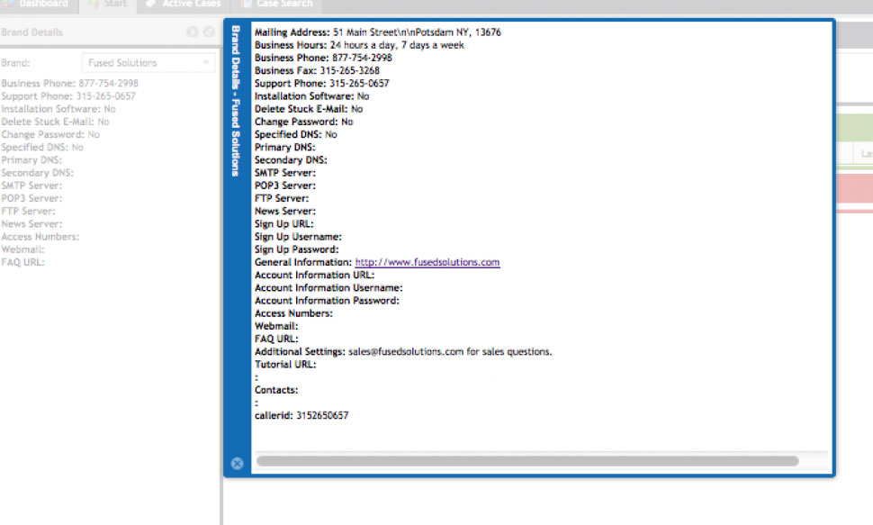The height and width of the screenshot is (525, 873).
Task: Open the Brand dropdown showing Fused Solutions
Action: pos(148,63)
